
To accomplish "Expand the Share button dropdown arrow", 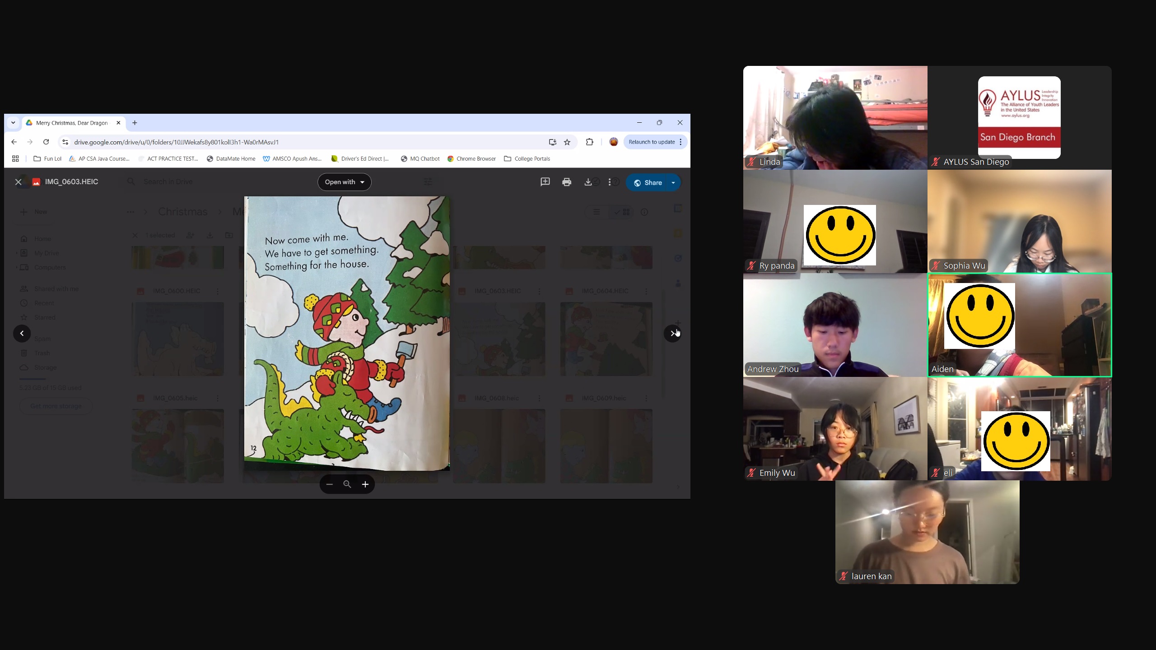I will click(673, 182).
